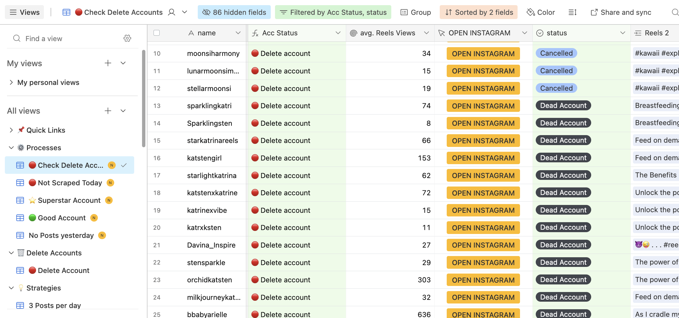Collapse the Strategies section
This screenshot has width=679, height=318.
coord(11,288)
